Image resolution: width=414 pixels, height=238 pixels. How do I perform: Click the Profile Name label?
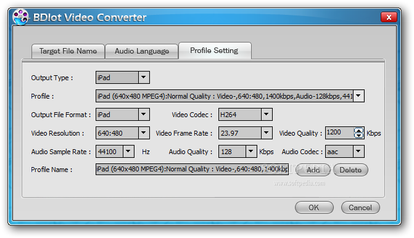coord(51,170)
